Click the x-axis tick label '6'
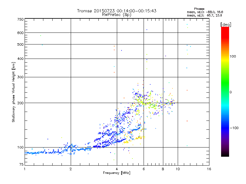 [144, 169]
